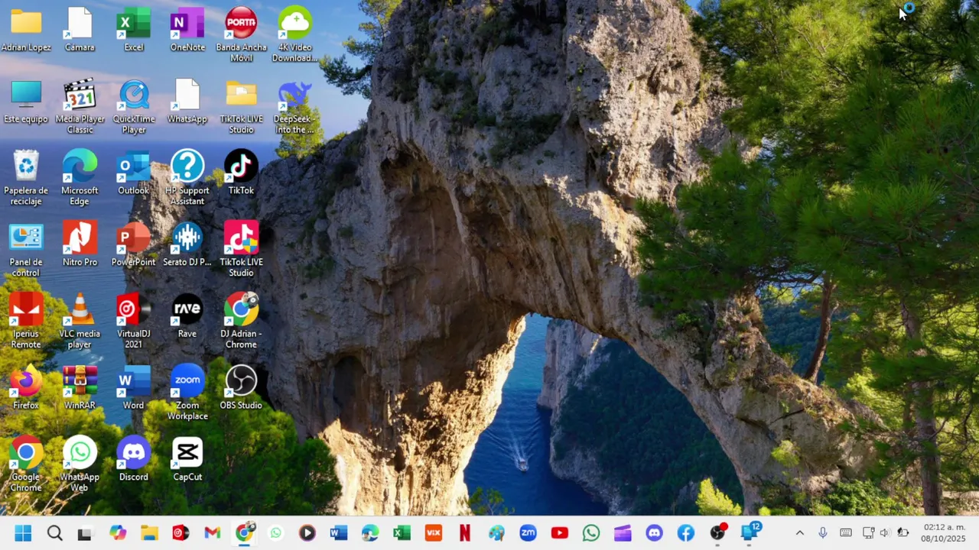Launch QuickTime Player from desktop
This screenshot has width=979, height=550.
[x=134, y=105]
